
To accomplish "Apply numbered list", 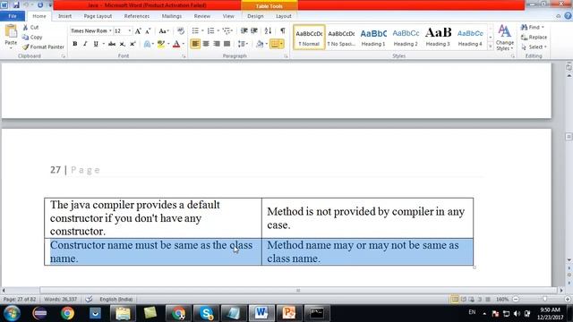I will click(x=211, y=31).
